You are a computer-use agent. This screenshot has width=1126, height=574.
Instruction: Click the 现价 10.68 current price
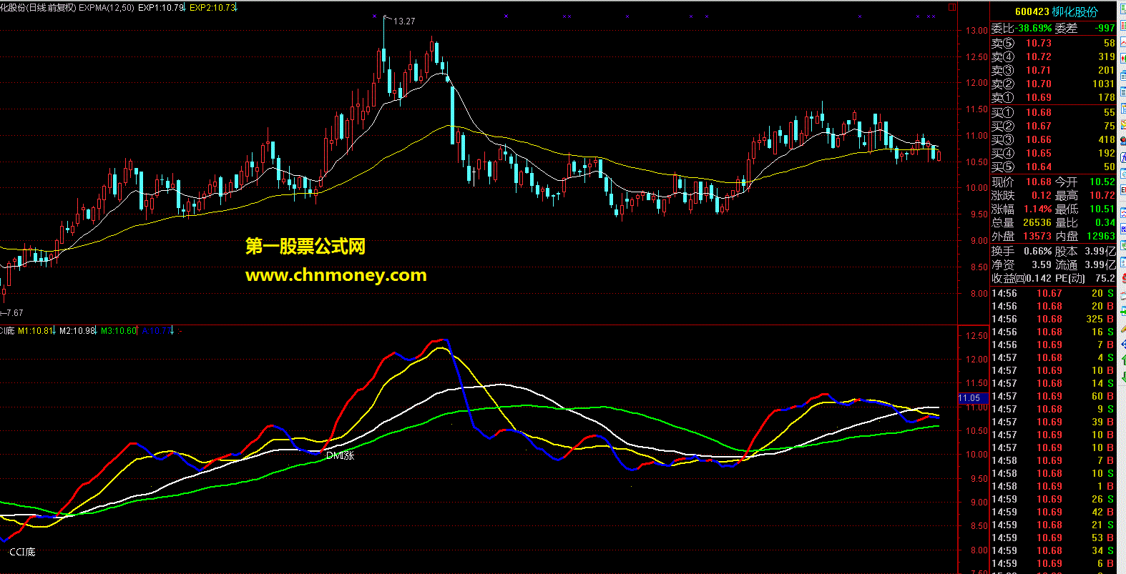pyautogui.click(x=1039, y=182)
